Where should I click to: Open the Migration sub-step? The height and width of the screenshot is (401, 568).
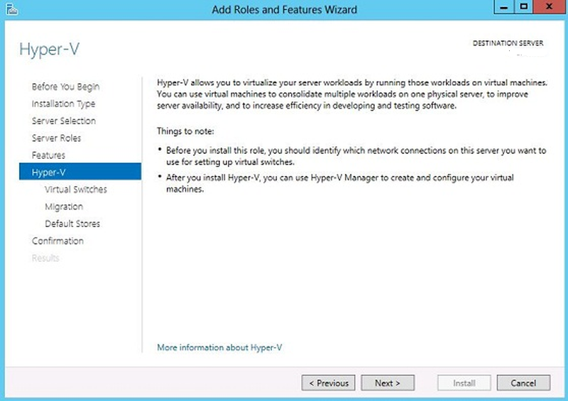click(x=64, y=207)
